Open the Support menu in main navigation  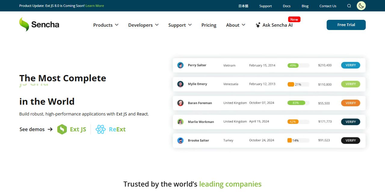180,25
